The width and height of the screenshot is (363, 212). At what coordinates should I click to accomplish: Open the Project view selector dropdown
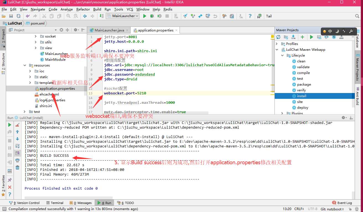[56, 30]
